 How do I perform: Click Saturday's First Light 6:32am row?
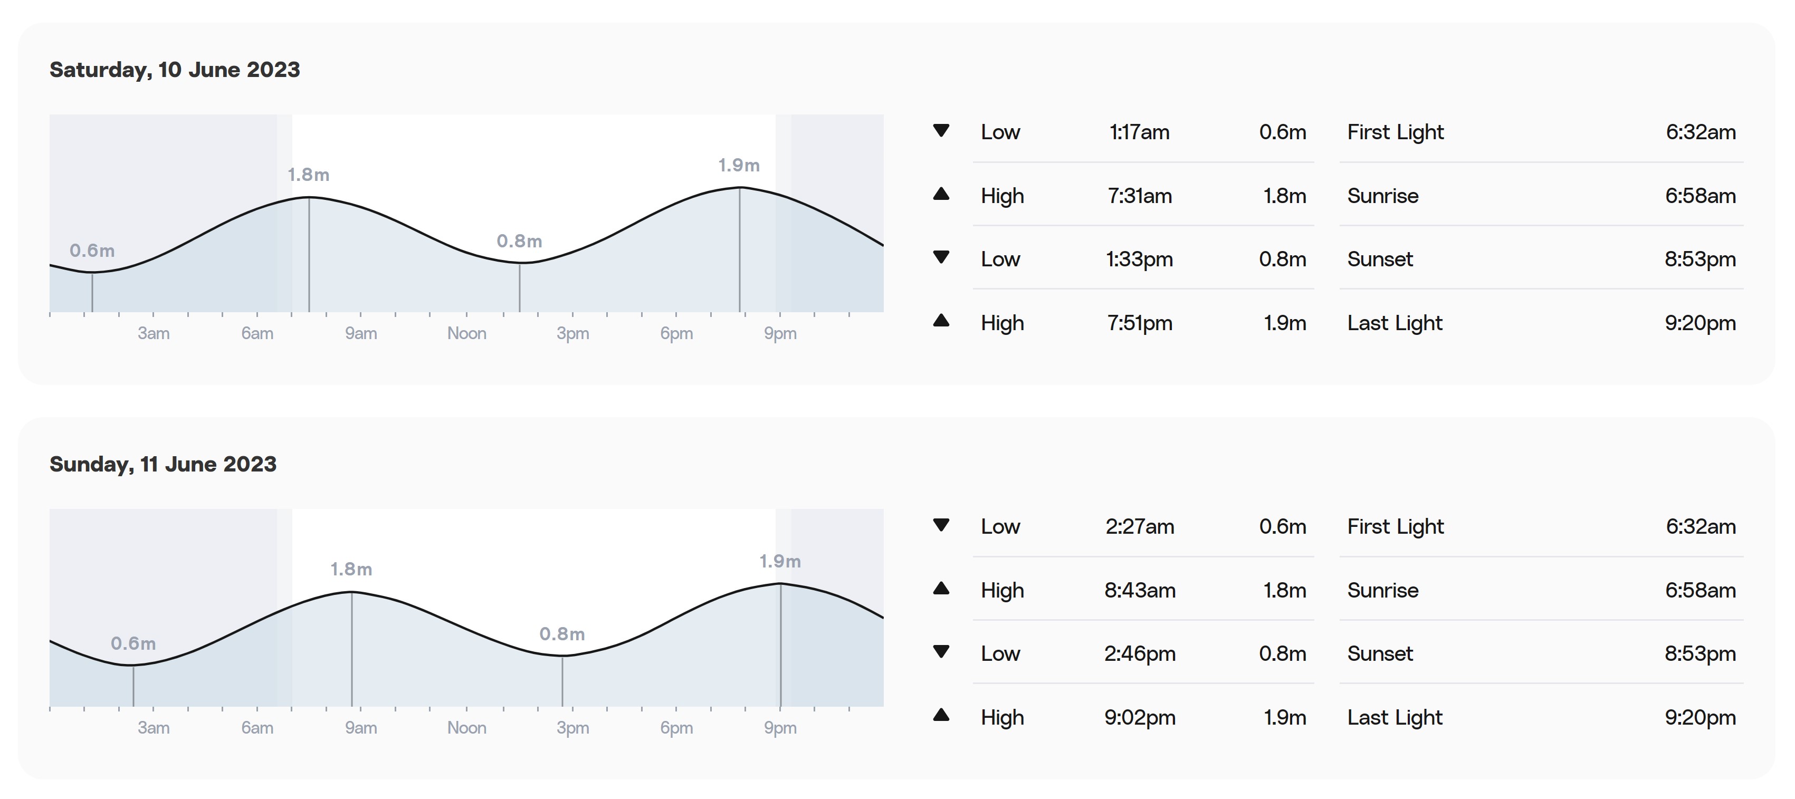pos(1541,132)
